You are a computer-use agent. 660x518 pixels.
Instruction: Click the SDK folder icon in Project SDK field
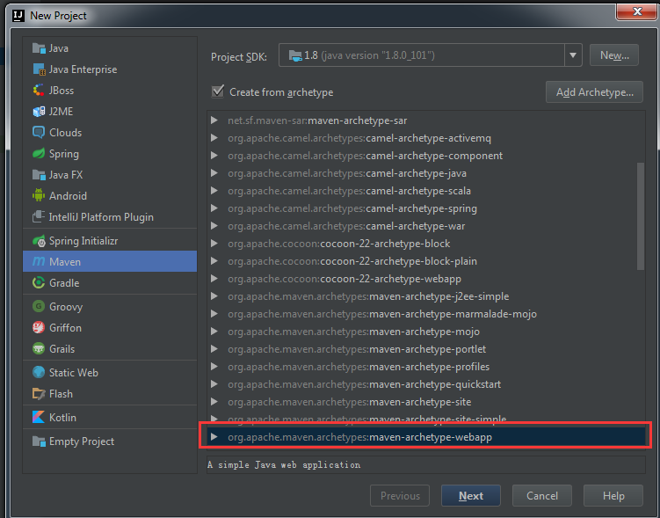[x=295, y=55]
